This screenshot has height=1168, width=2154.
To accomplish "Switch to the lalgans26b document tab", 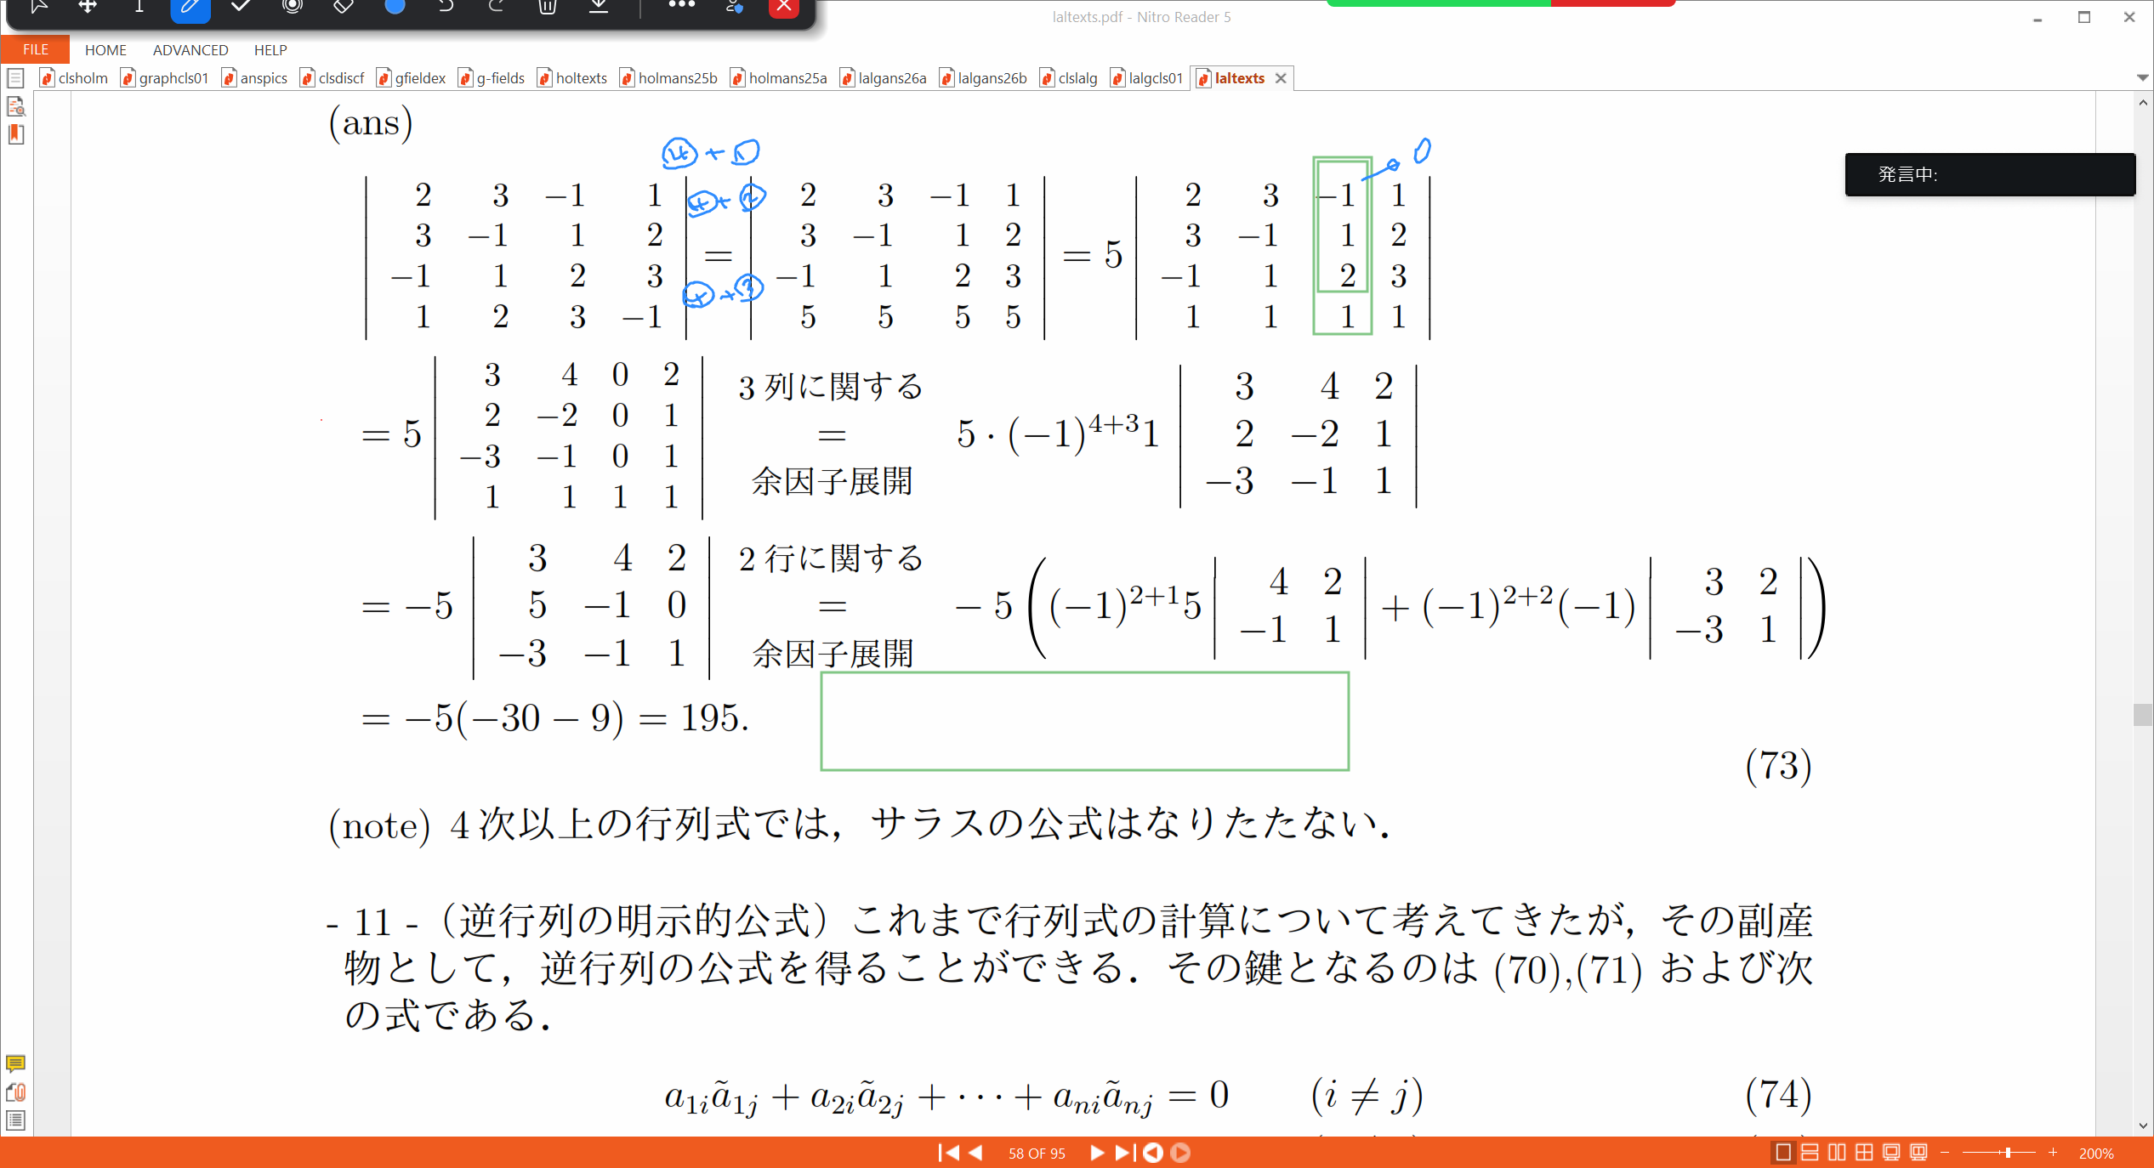I will pos(984,78).
